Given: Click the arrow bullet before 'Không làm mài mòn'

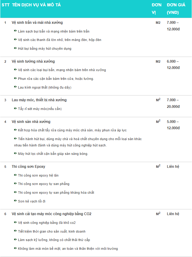Looking at the screenshot, I should pyautogui.click(x=15, y=248).
